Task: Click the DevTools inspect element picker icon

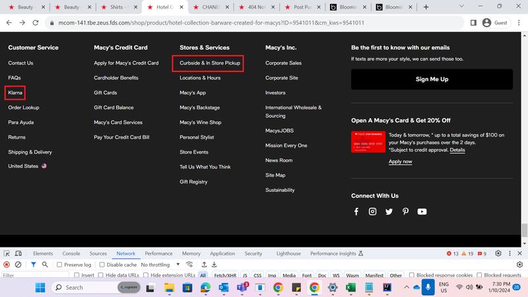Action: coord(7,253)
